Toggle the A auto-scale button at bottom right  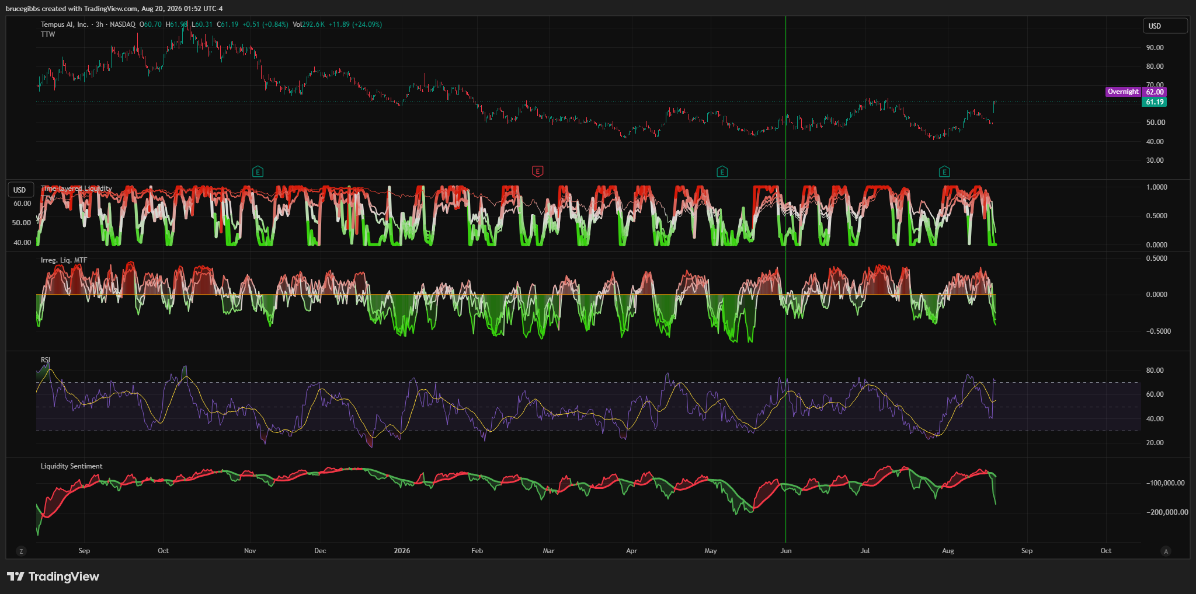1166,551
